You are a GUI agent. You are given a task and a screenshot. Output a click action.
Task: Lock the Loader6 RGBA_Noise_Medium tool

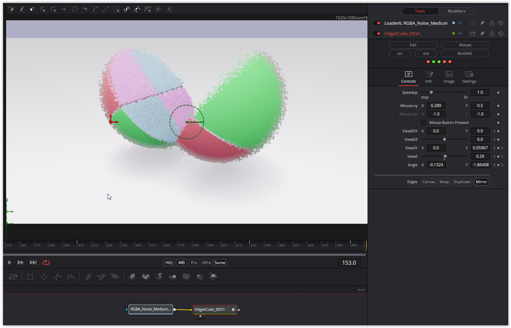point(492,23)
